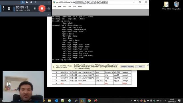Open Google Chrome from the taskbar

[x=89, y=100]
